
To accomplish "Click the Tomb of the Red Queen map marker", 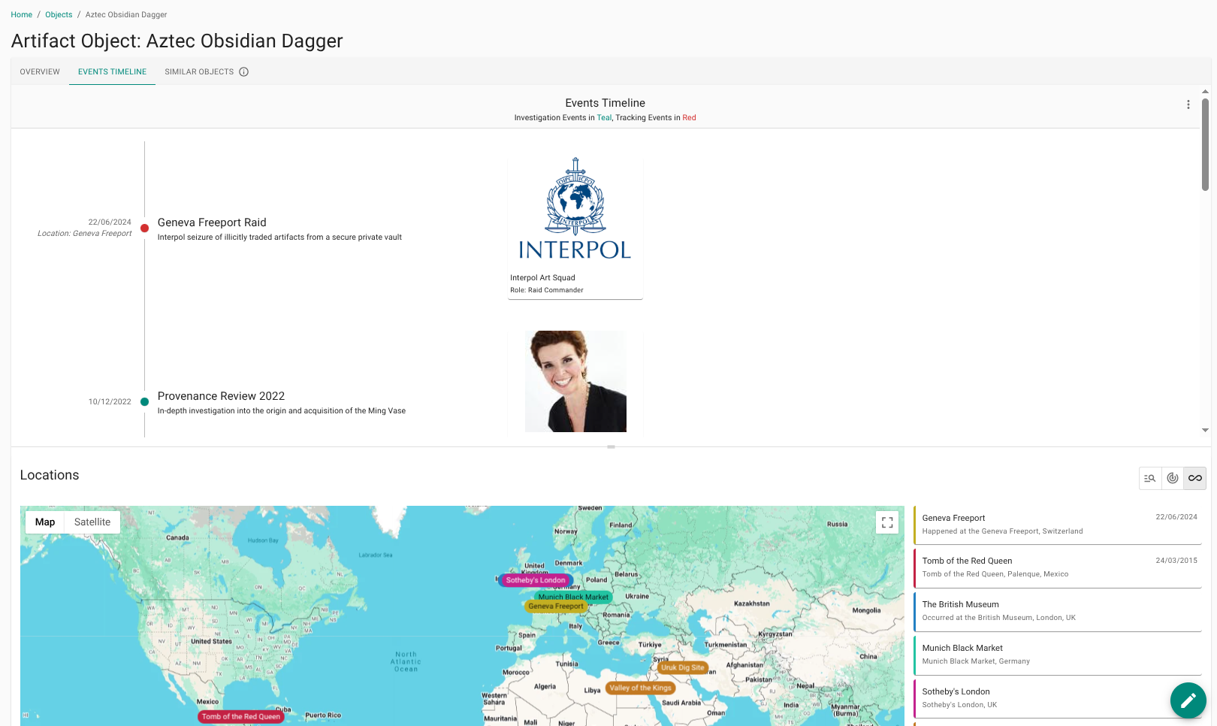I will (x=241, y=717).
